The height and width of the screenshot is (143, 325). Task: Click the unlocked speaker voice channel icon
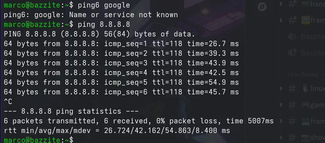(x=292, y=36)
